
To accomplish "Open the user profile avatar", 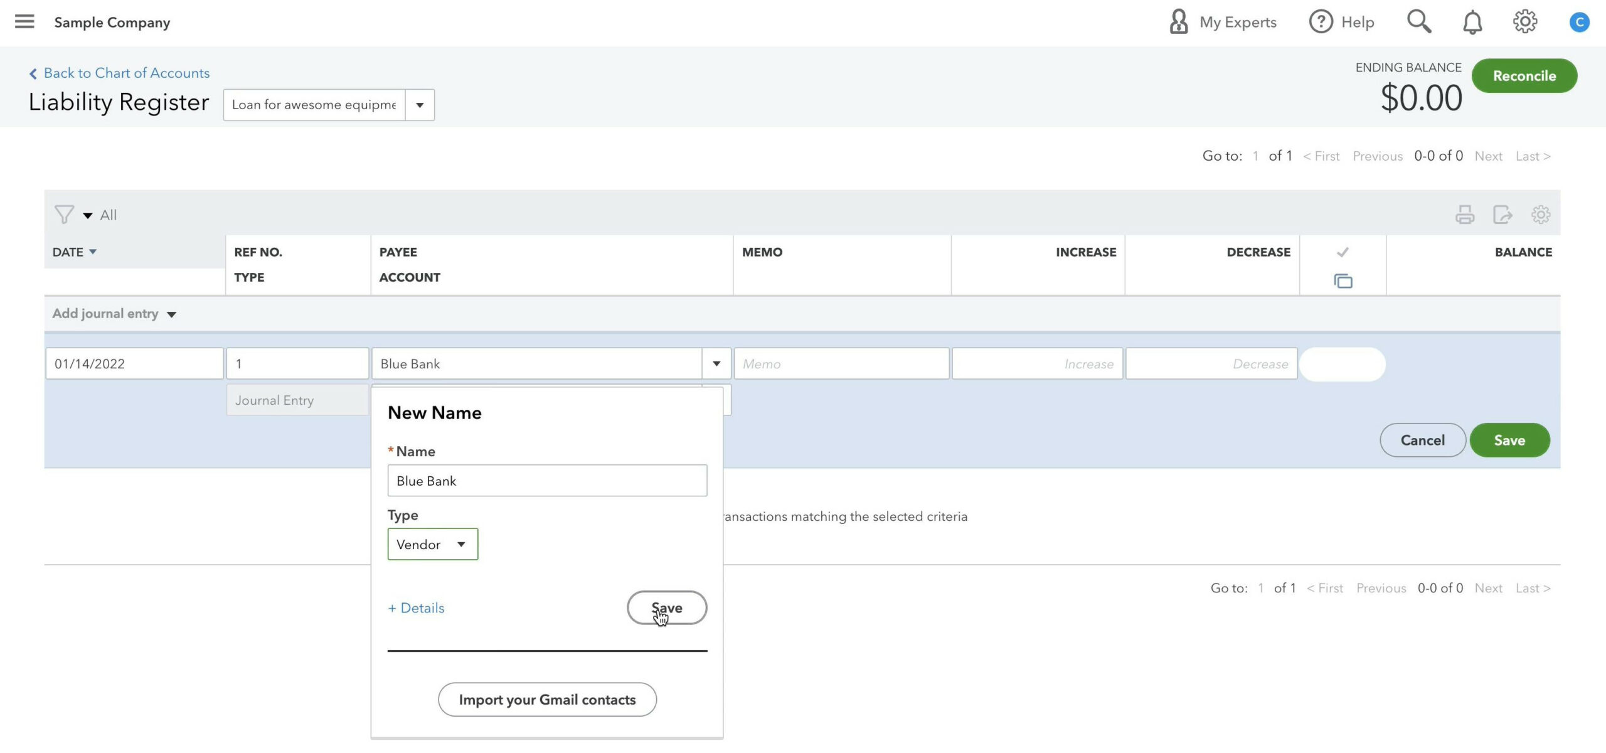I will (1579, 23).
